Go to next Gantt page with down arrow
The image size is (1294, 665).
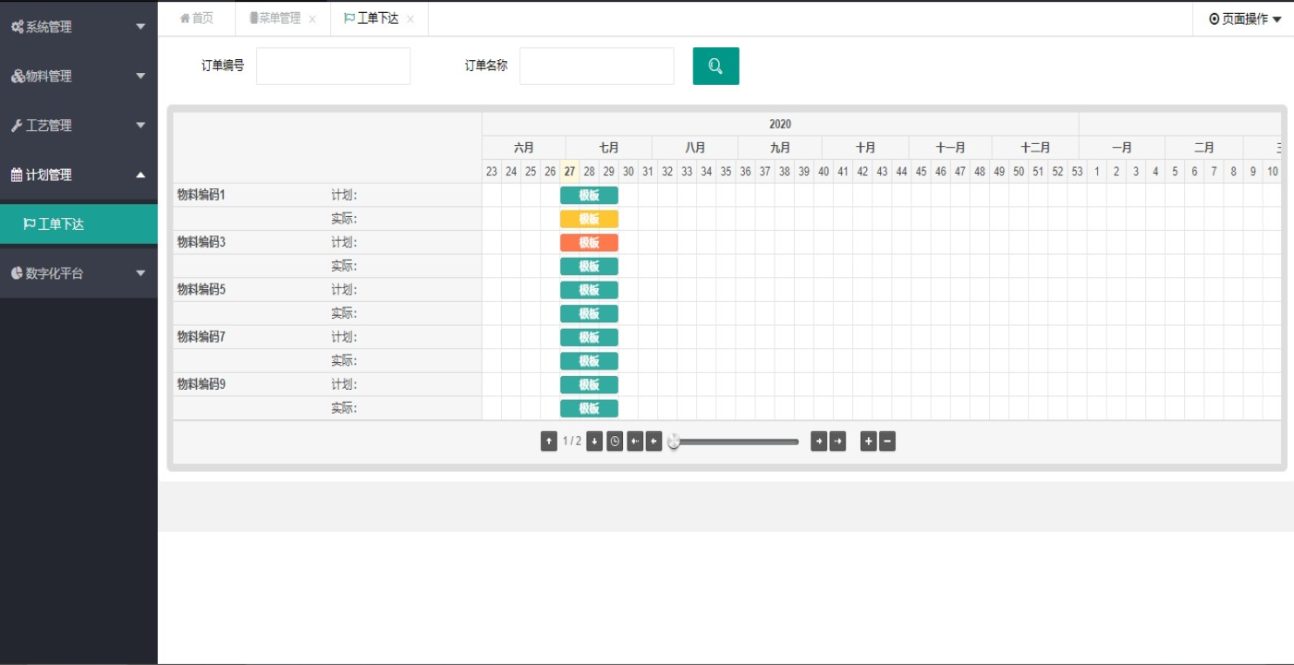[594, 441]
